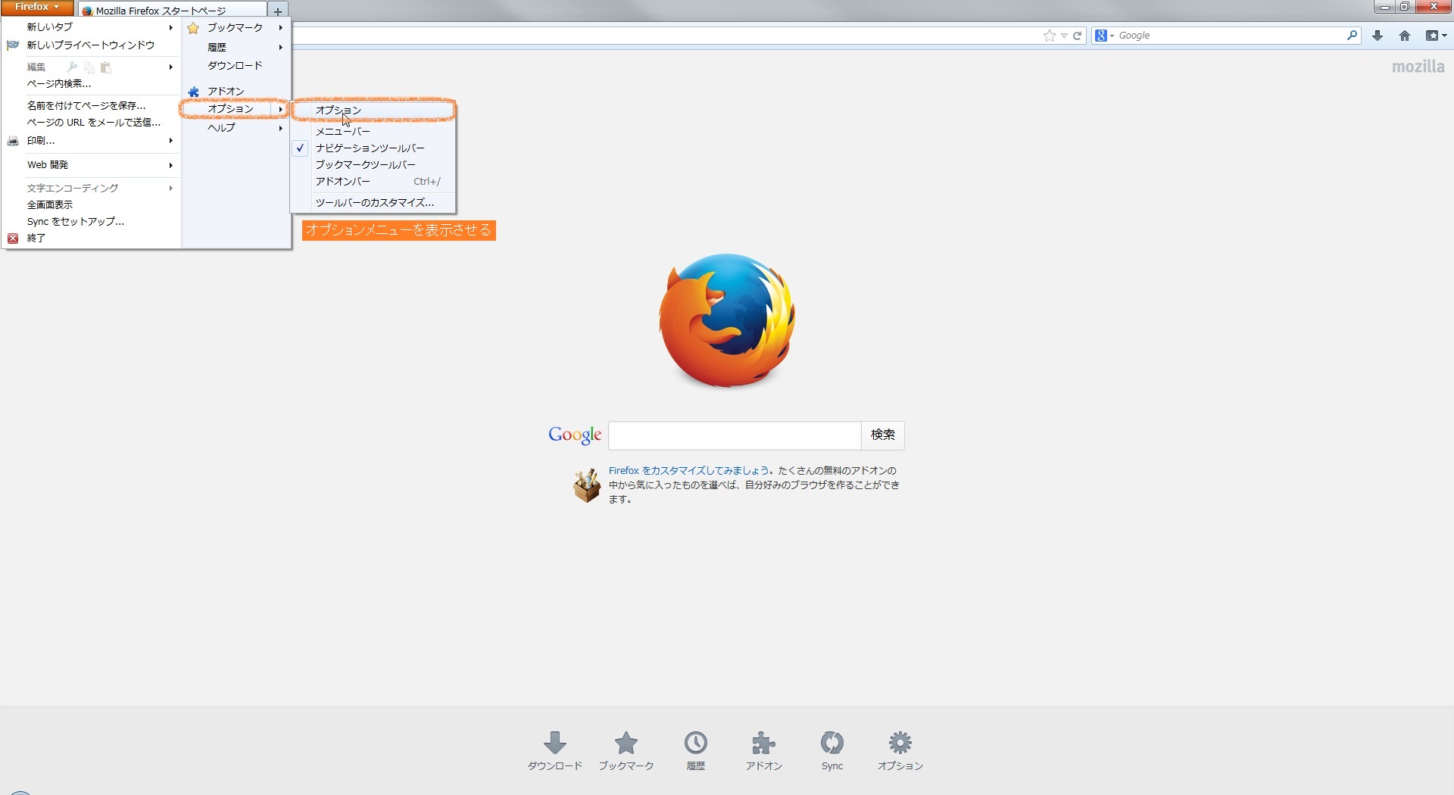Select ページの URL をメールで送信...

click(91, 123)
